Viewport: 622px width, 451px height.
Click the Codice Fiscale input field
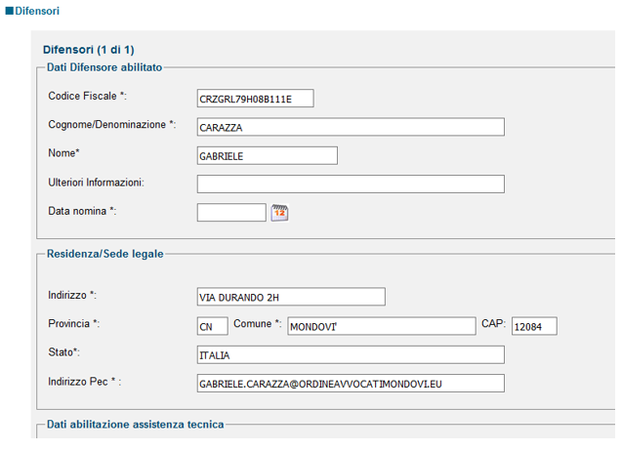pos(256,99)
